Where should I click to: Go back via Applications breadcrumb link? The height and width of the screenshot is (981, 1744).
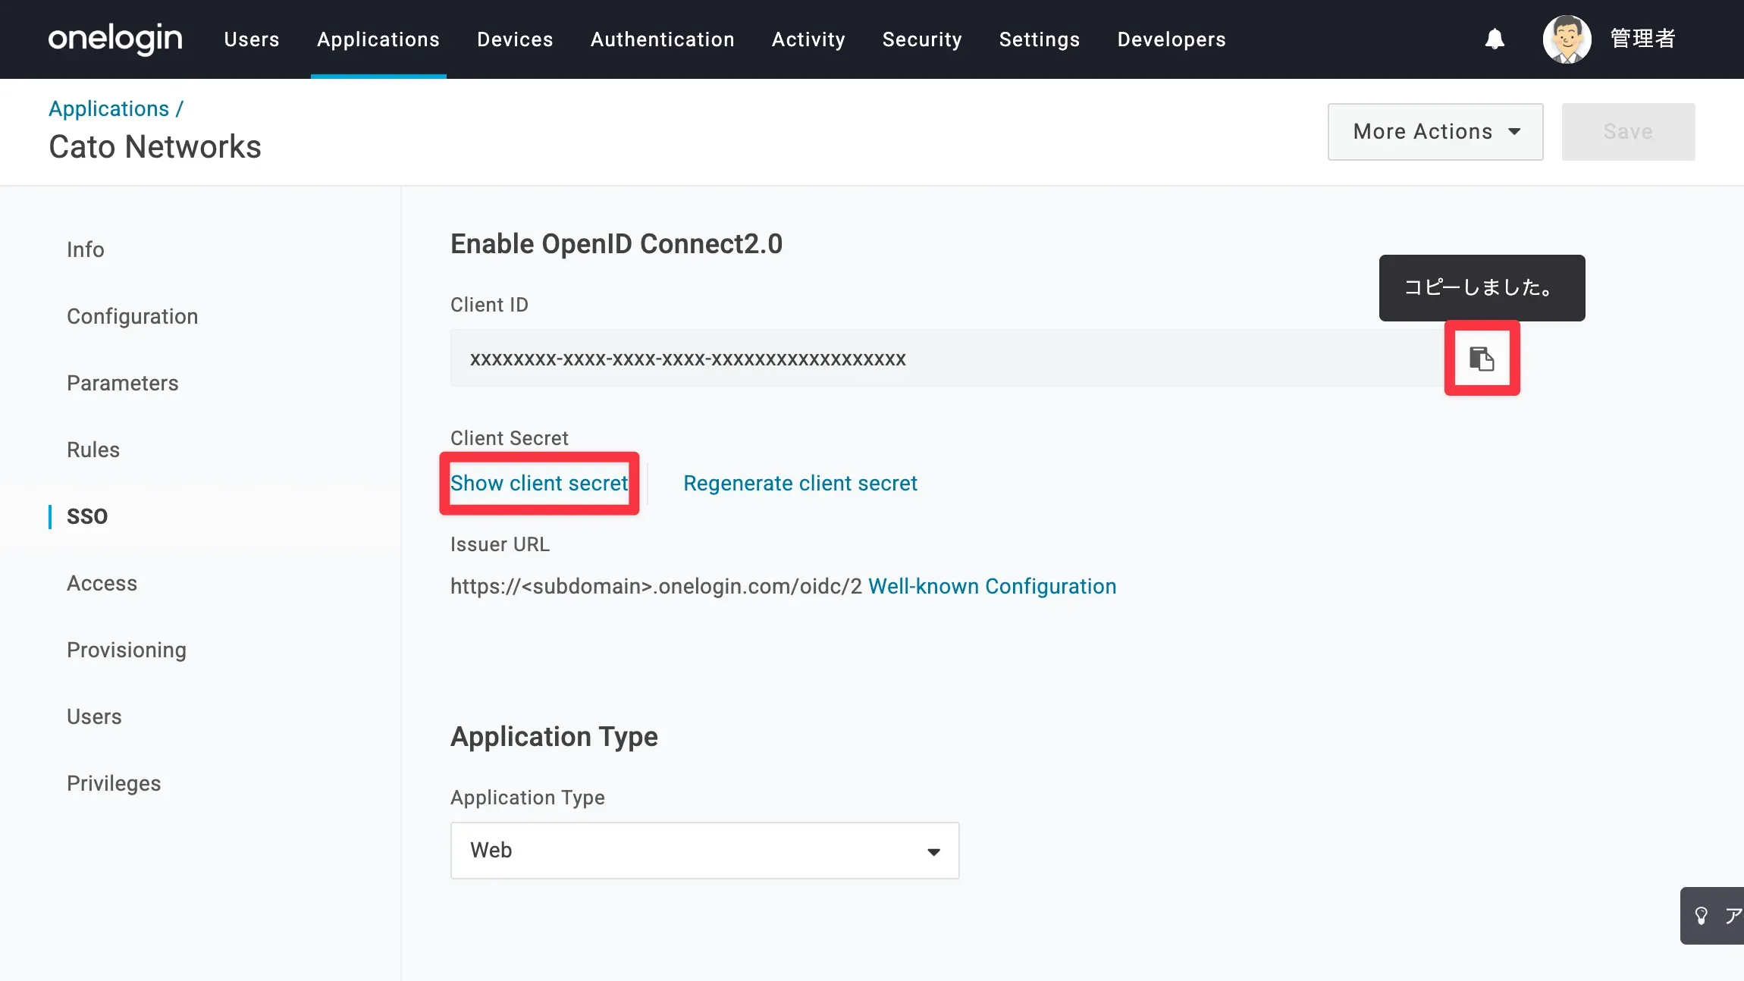(109, 109)
